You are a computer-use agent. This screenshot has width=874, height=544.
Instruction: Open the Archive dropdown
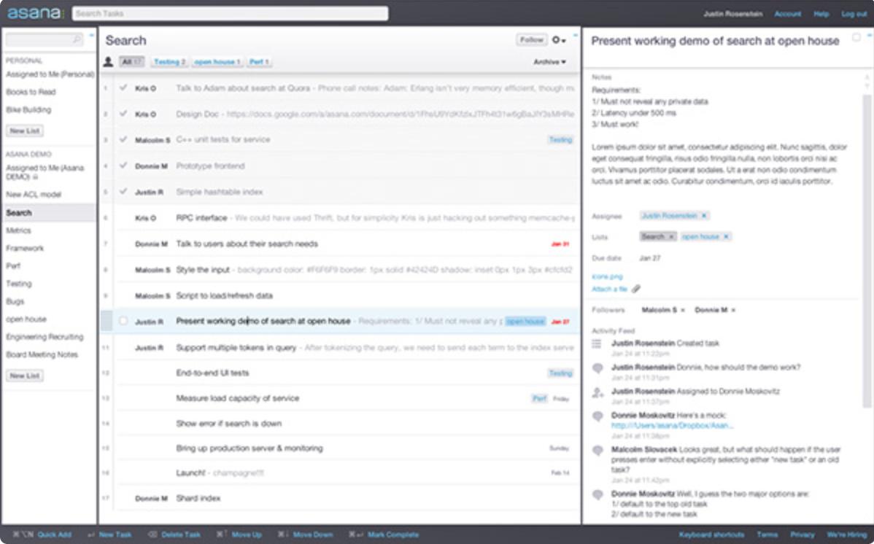(x=549, y=62)
